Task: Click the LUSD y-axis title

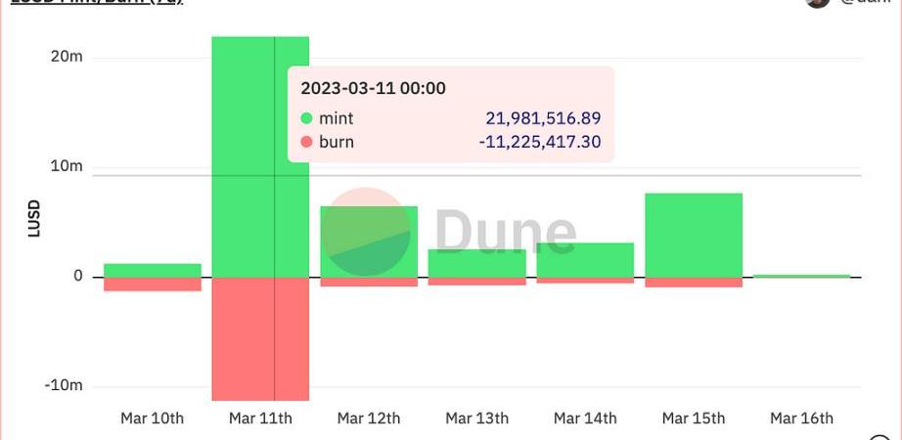Action: coord(34,219)
